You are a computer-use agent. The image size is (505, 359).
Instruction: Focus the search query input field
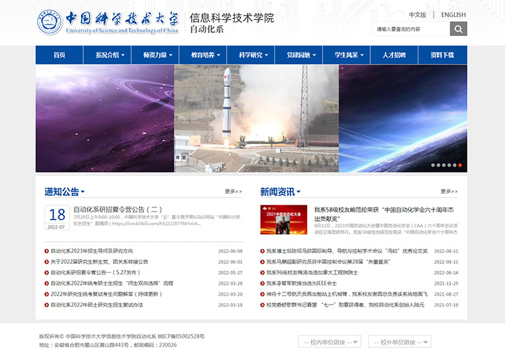[411, 29]
